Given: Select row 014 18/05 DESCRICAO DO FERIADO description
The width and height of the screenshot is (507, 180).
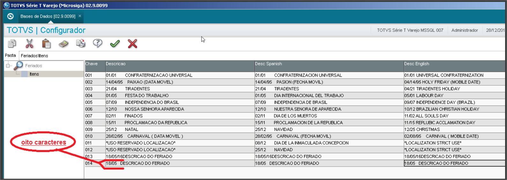Looking at the screenshot, I should tap(180, 163).
